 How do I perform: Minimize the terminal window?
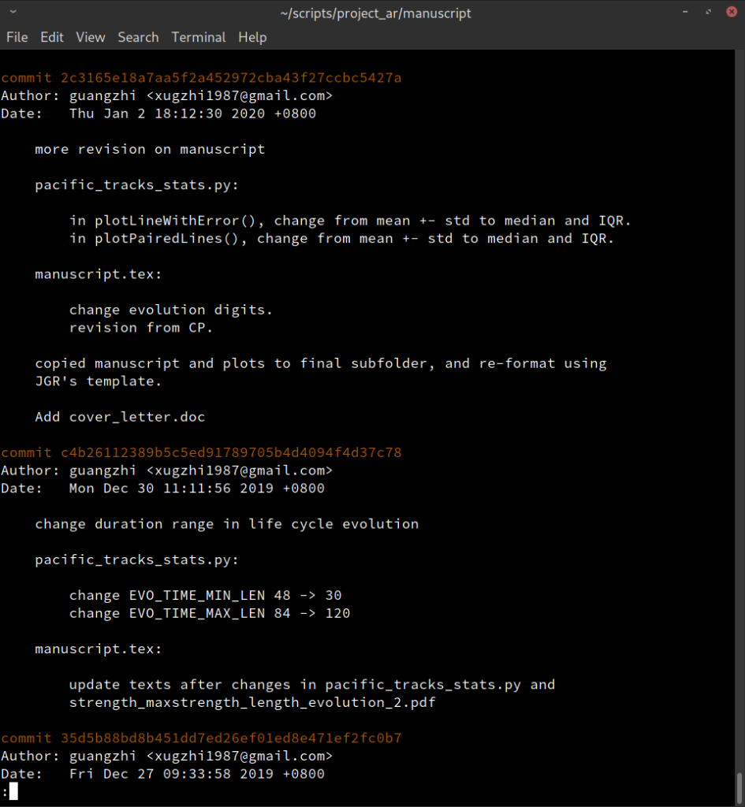tap(685, 11)
